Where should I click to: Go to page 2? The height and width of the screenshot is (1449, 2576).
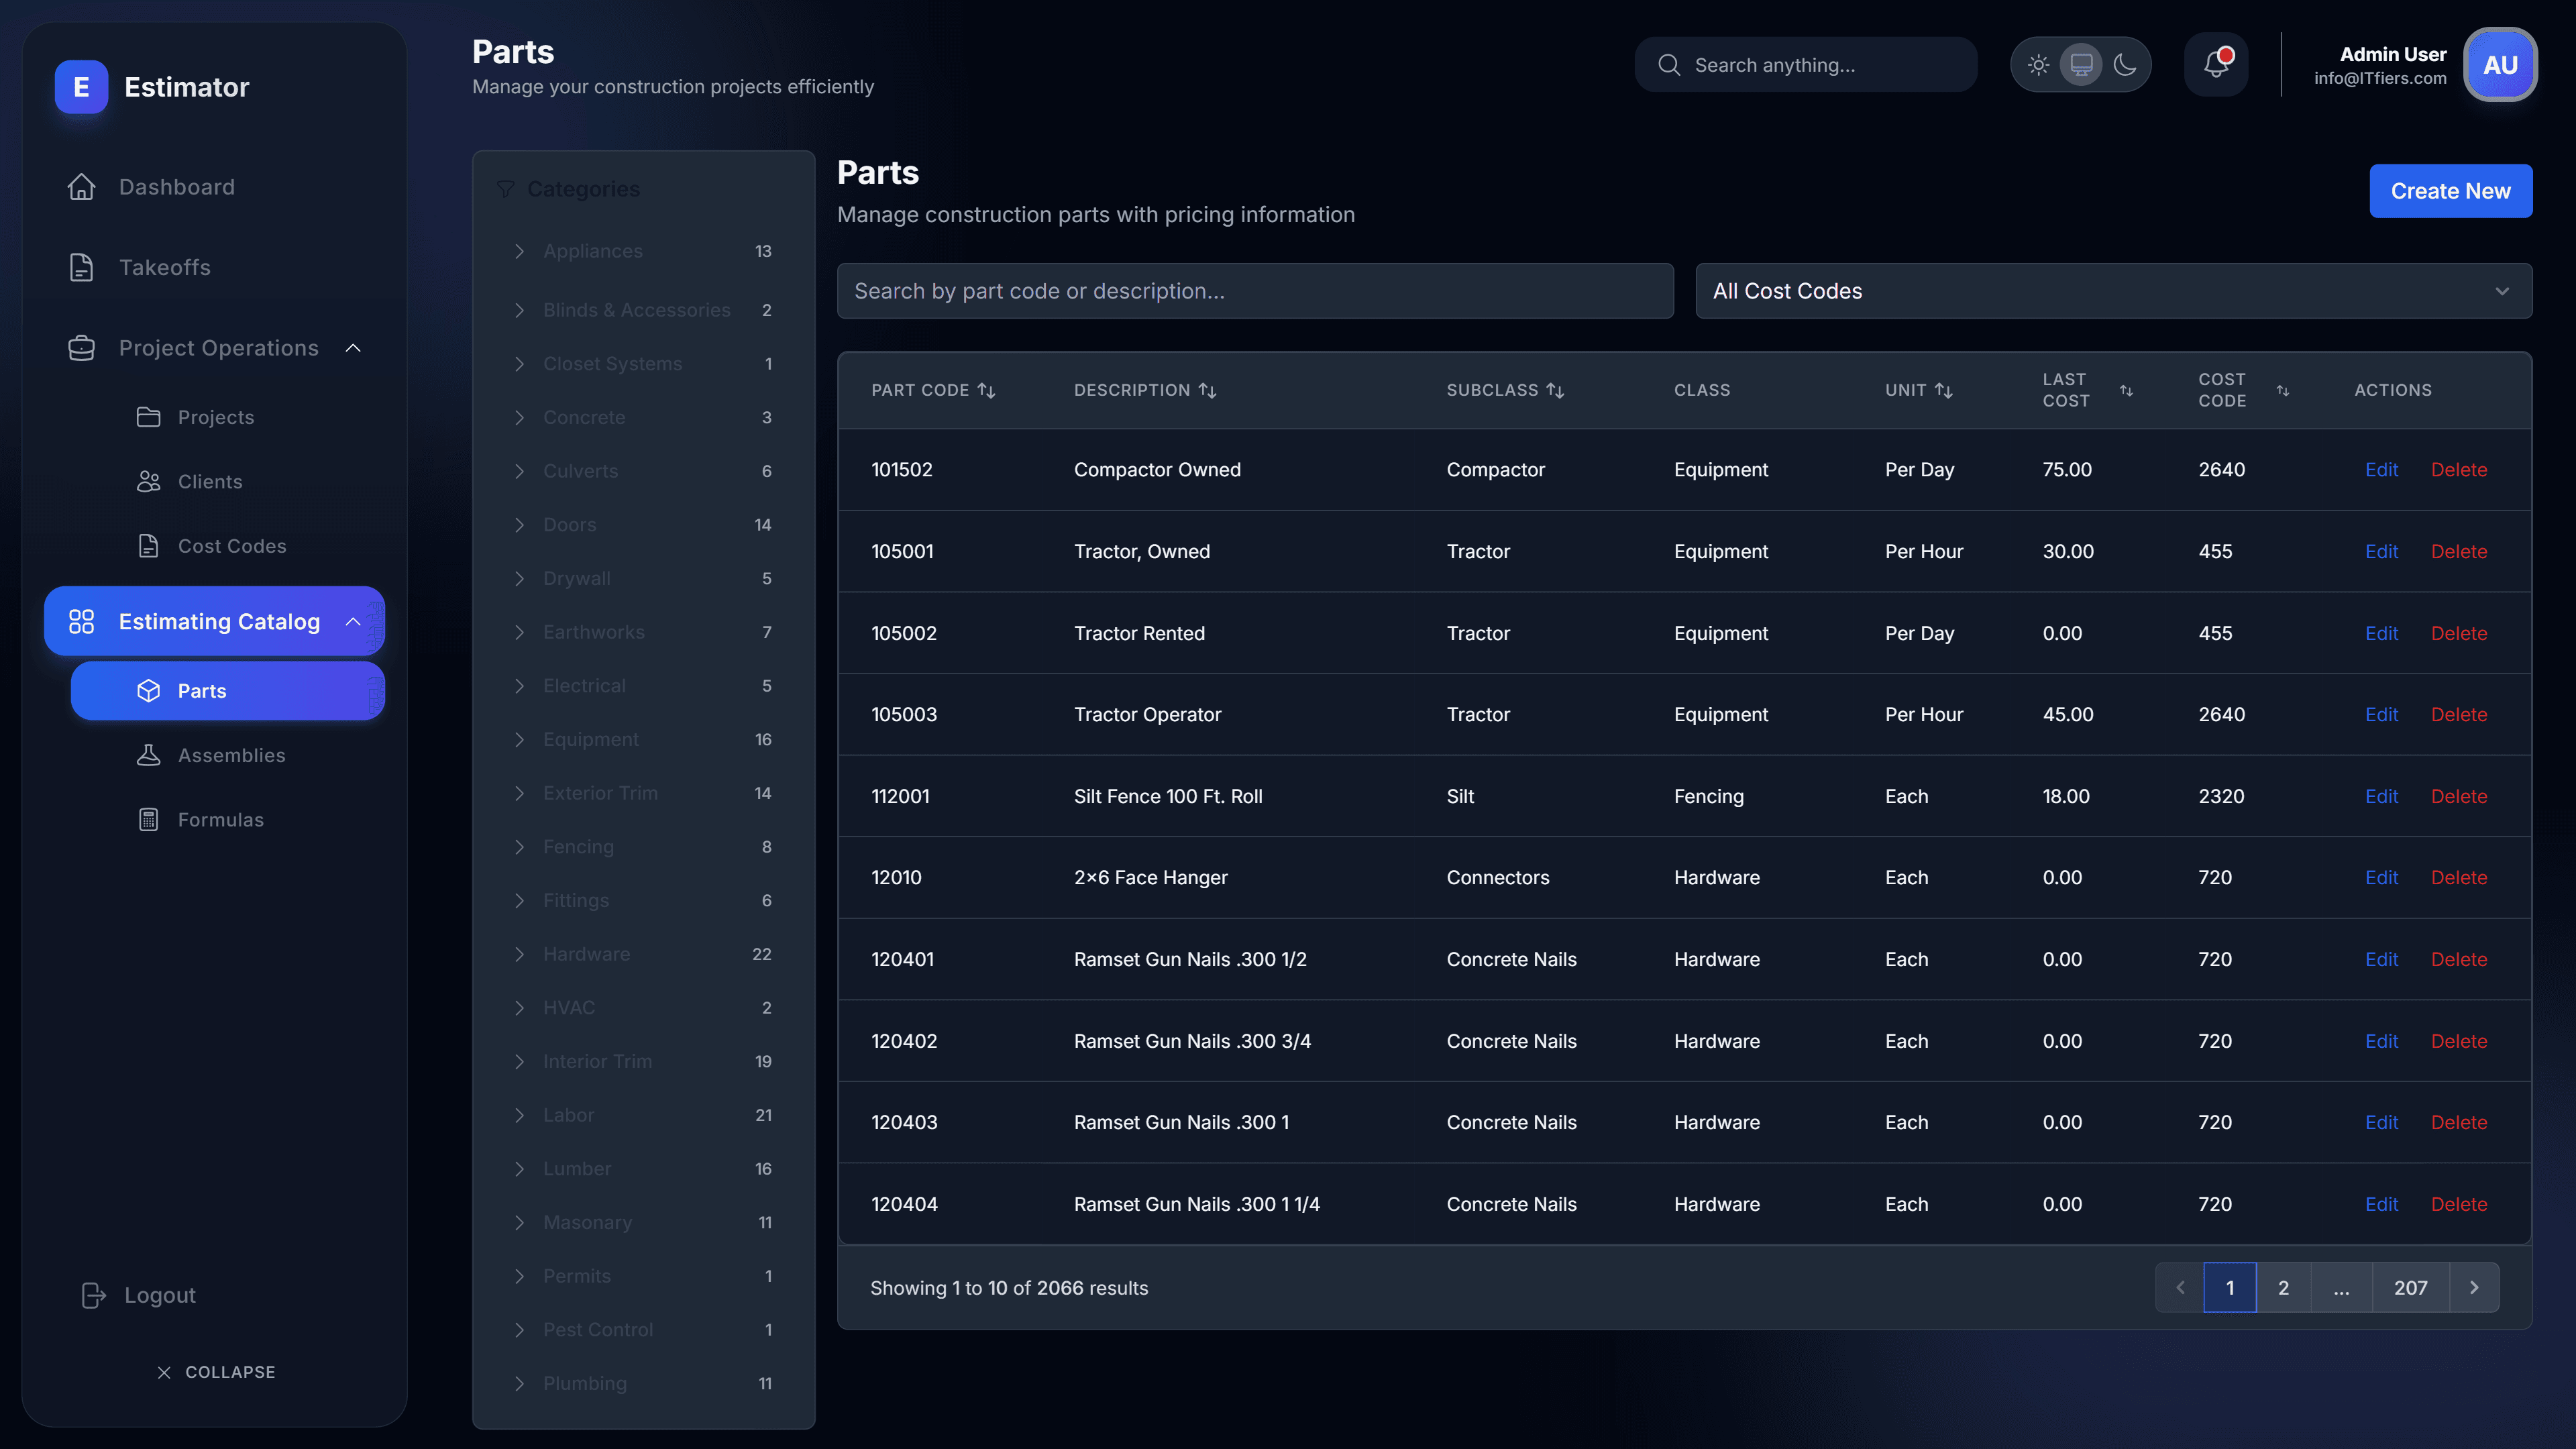tap(2283, 1288)
